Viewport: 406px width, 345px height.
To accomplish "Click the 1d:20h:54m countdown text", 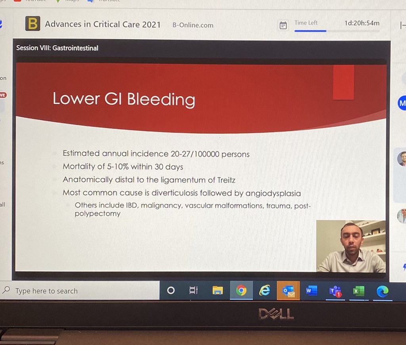I will [x=362, y=23].
